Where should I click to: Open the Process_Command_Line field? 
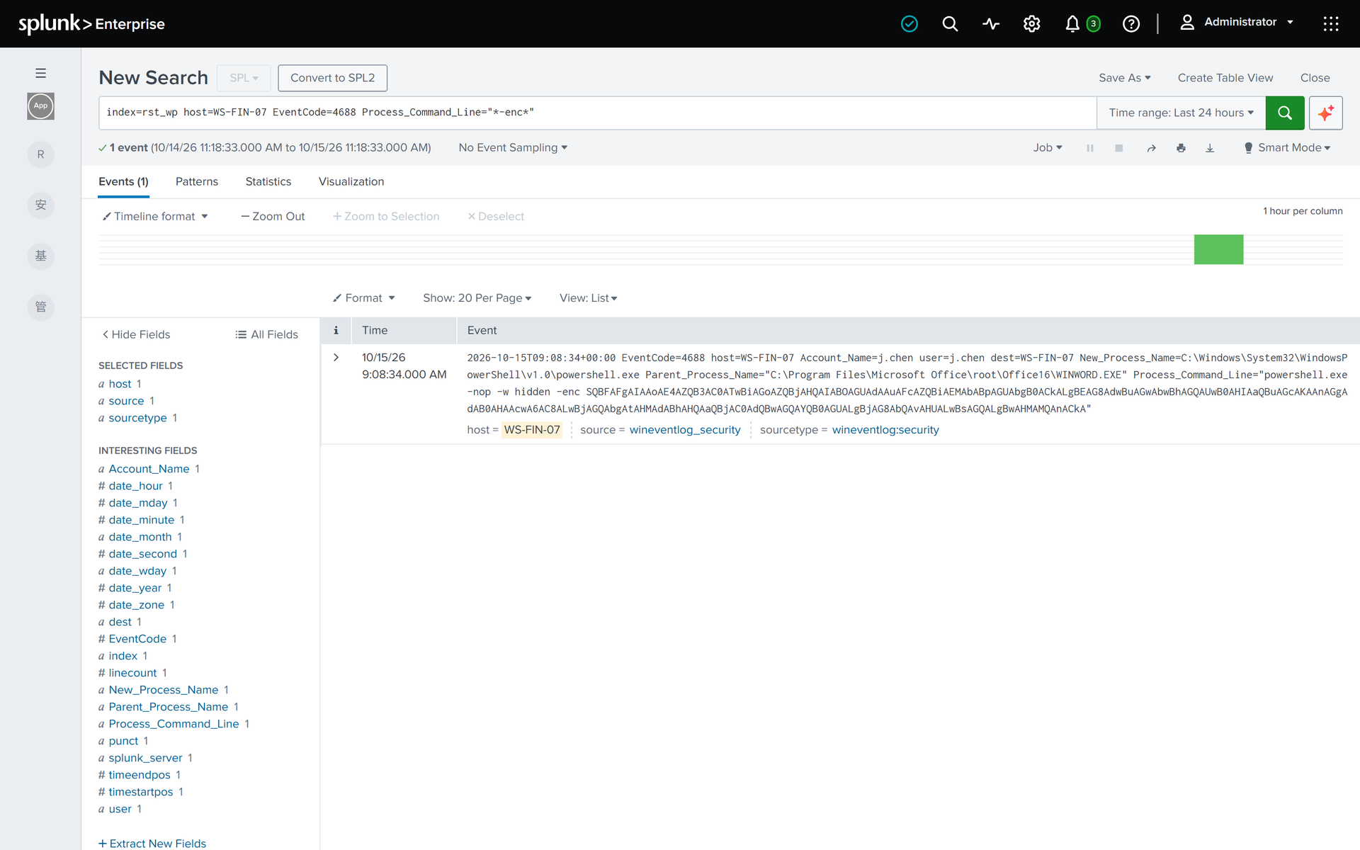174,724
